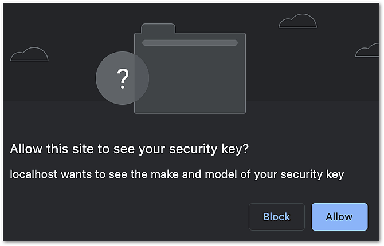Click the white question mark symbol
The width and height of the screenshot is (384, 246).
pyautogui.click(x=123, y=79)
